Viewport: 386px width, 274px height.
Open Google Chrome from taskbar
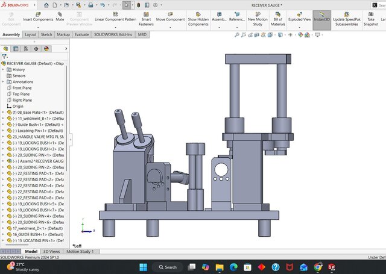pyautogui.click(x=318, y=267)
